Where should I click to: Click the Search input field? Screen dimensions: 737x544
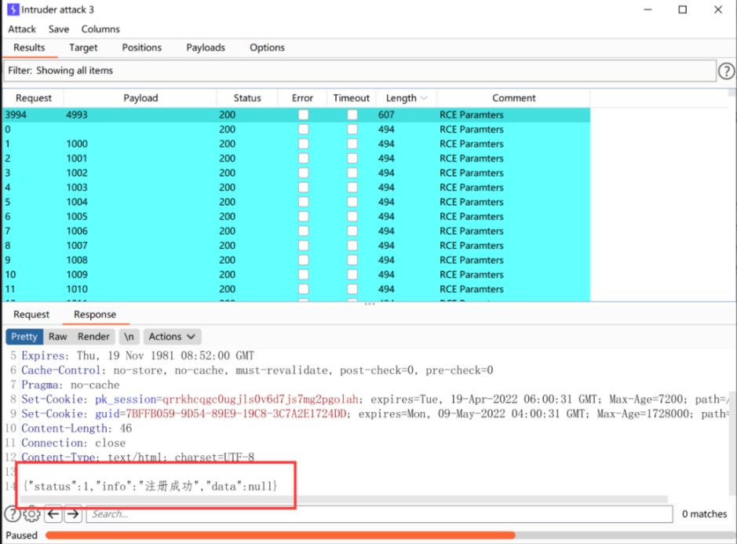pos(379,514)
